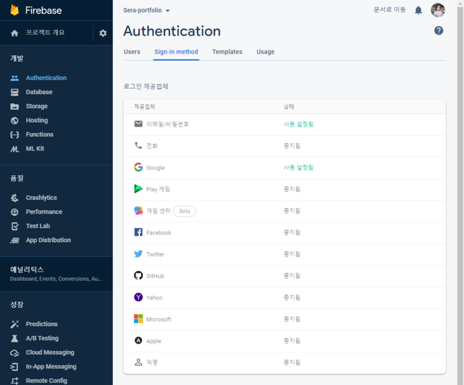Open the user account avatar

438,10
